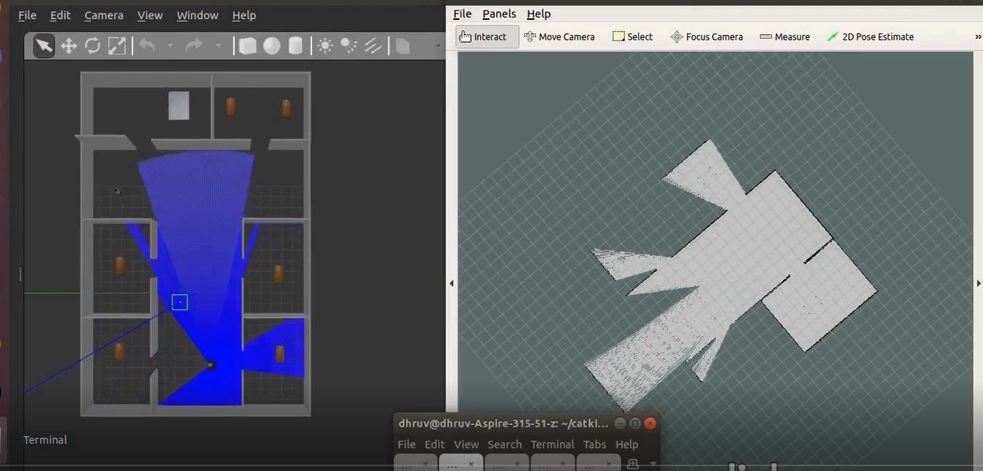Open the terminal window Terminal menu
This screenshot has width=983, height=471.
[x=553, y=444]
